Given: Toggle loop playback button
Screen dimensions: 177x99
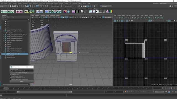Looking at the screenshot, I should (x=166, y=92).
